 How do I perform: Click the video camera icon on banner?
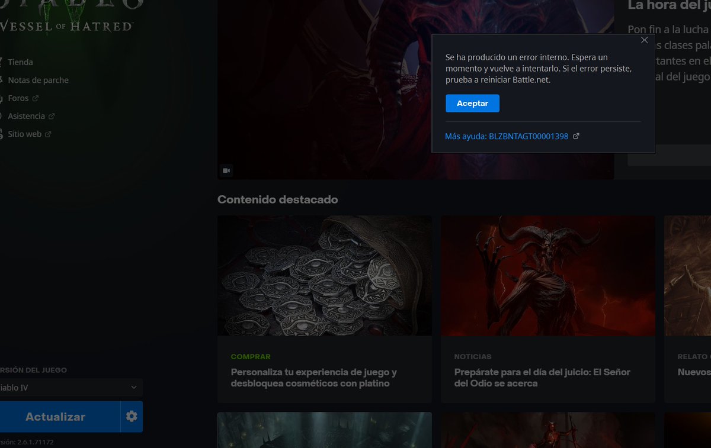[x=226, y=170]
